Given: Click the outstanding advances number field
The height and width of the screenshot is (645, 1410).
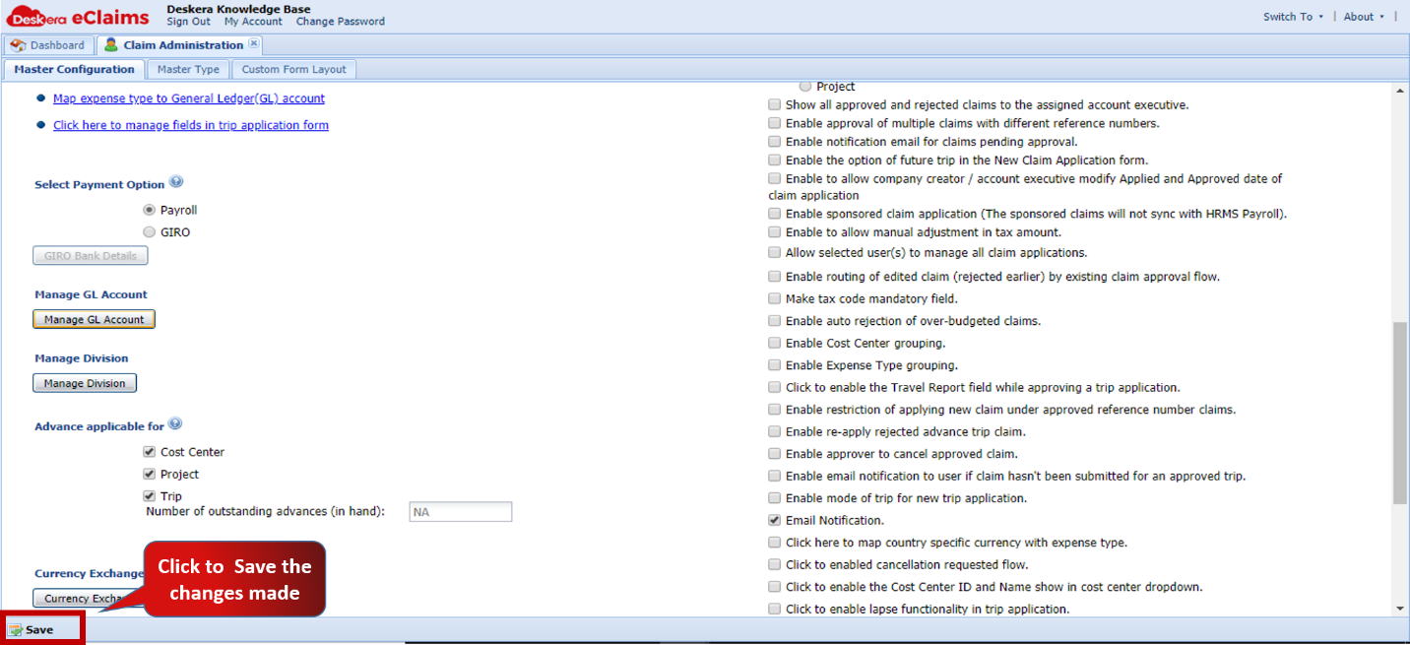Looking at the screenshot, I should coord(460,512).
